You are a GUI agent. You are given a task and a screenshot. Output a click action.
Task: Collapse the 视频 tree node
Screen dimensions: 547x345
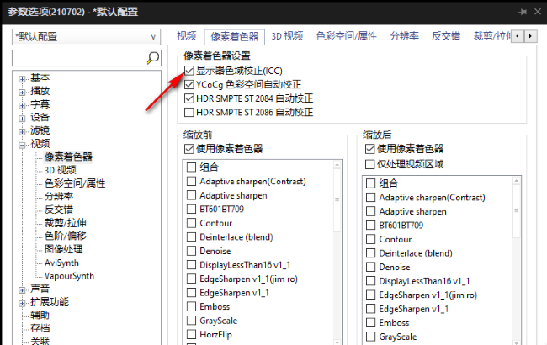[x=22, y=144]
